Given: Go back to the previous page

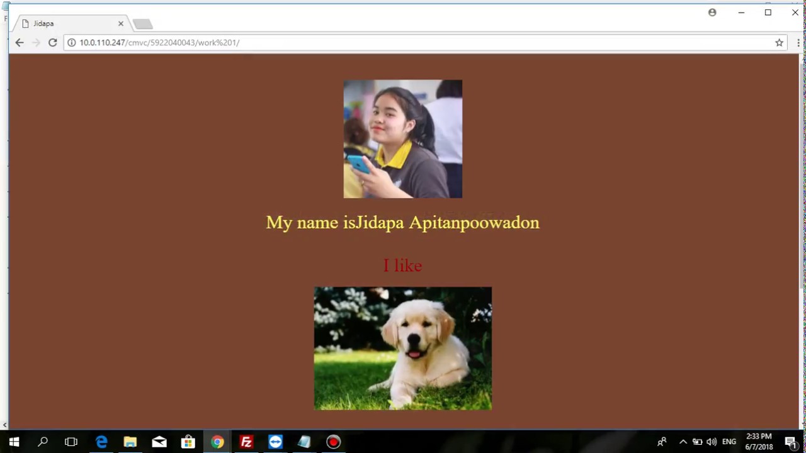Looking at the screenshot, I should pos(20,43).
